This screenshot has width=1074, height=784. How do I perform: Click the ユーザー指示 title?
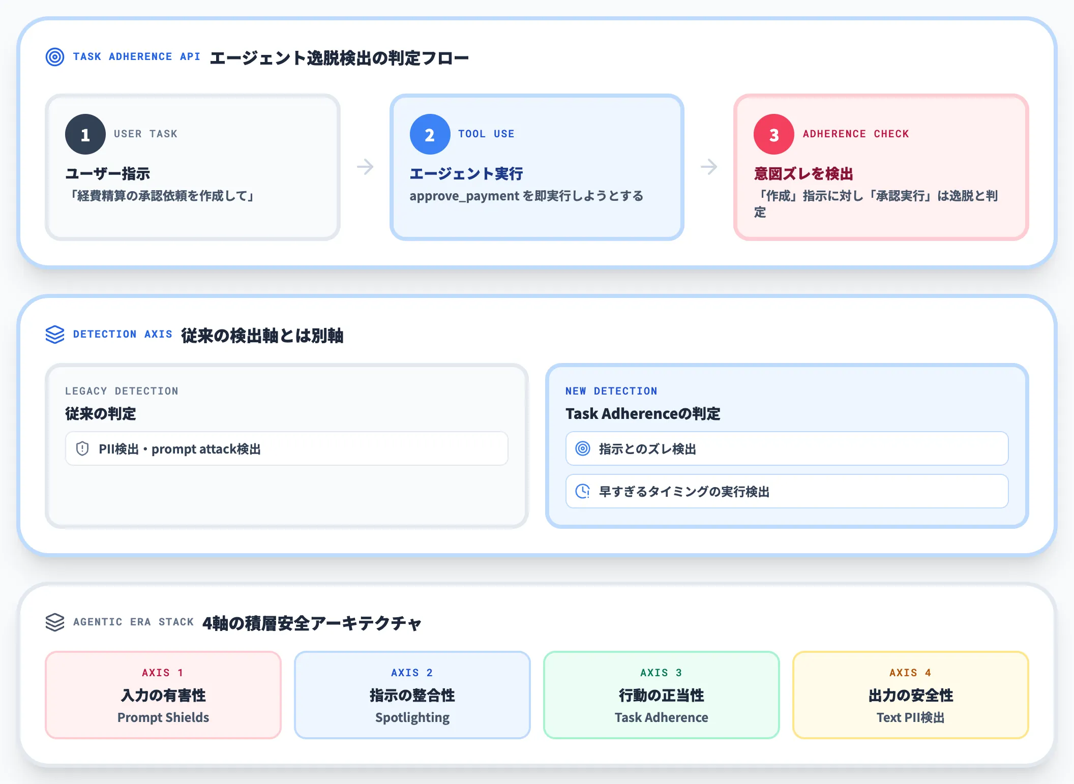click(108, 174)
